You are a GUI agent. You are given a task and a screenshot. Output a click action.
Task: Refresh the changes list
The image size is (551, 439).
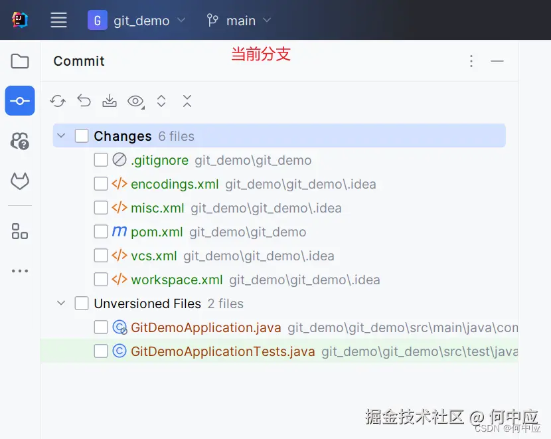pyautogui.click(x=58, y=101)
